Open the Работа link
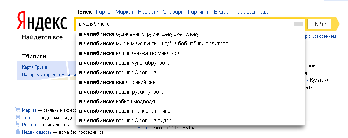This screenshot has width=348, height=138. tap(29, 125)
